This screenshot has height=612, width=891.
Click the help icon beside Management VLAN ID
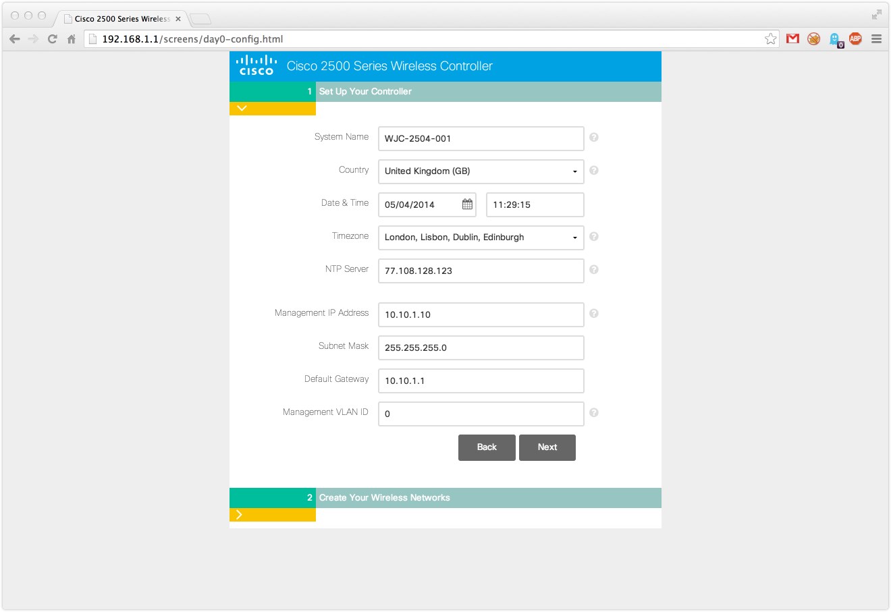tap(594, 412)
